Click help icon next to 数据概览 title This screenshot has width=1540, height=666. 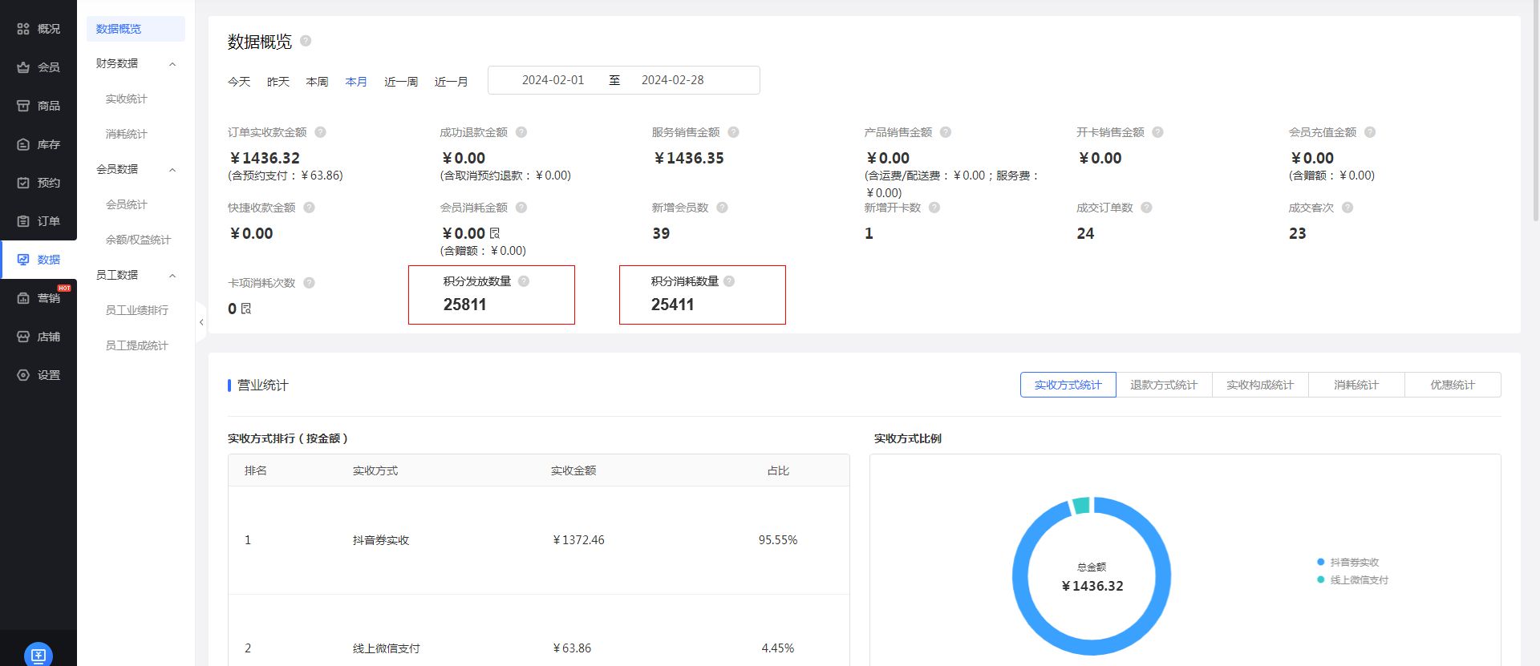[306, 41]
